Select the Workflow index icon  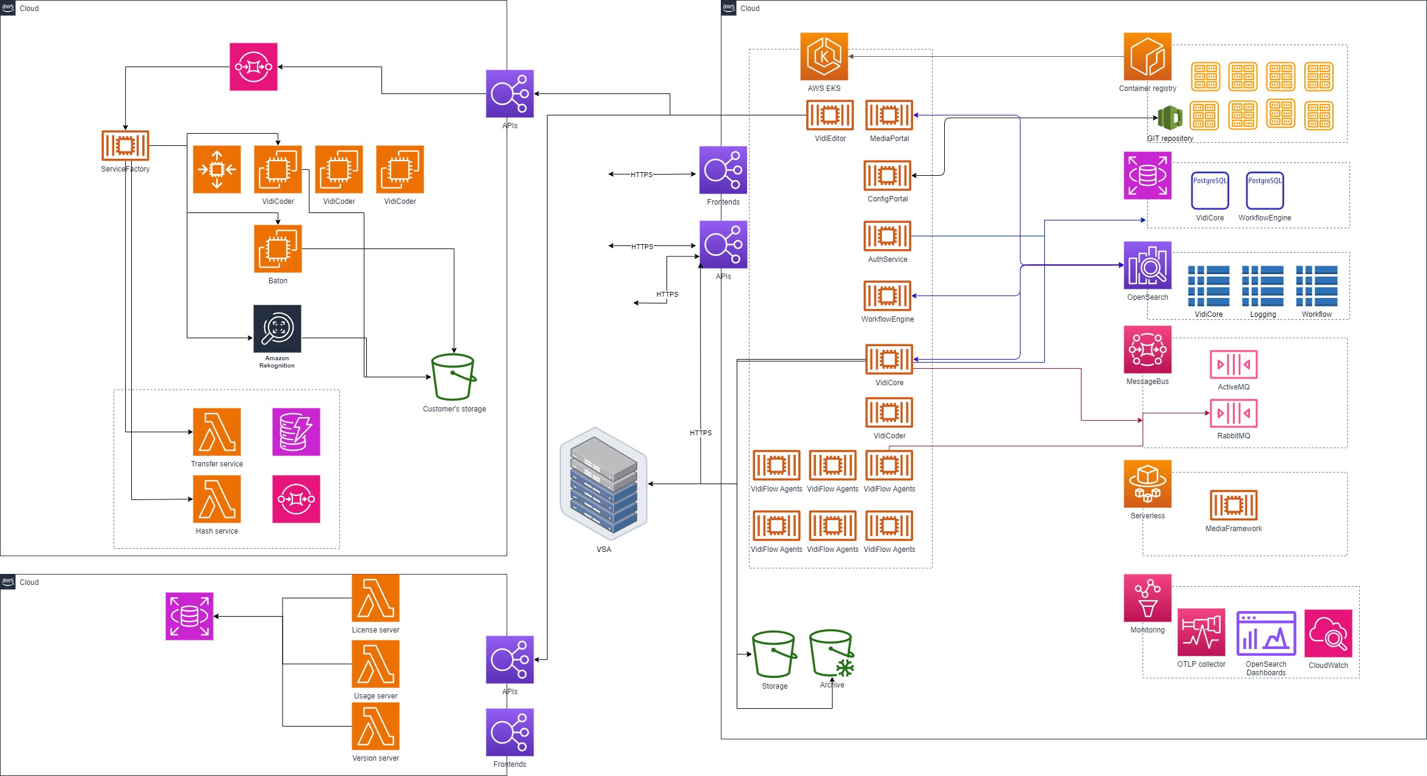pyautogui.click(x=1317, y=286)
